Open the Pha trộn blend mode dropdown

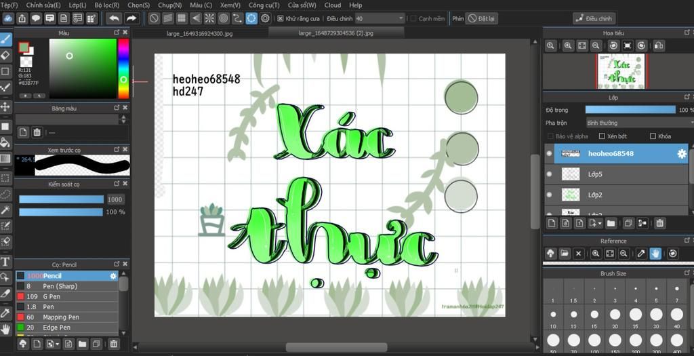point(639,123)
